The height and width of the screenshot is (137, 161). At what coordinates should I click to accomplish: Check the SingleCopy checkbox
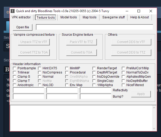pos(94,81)
